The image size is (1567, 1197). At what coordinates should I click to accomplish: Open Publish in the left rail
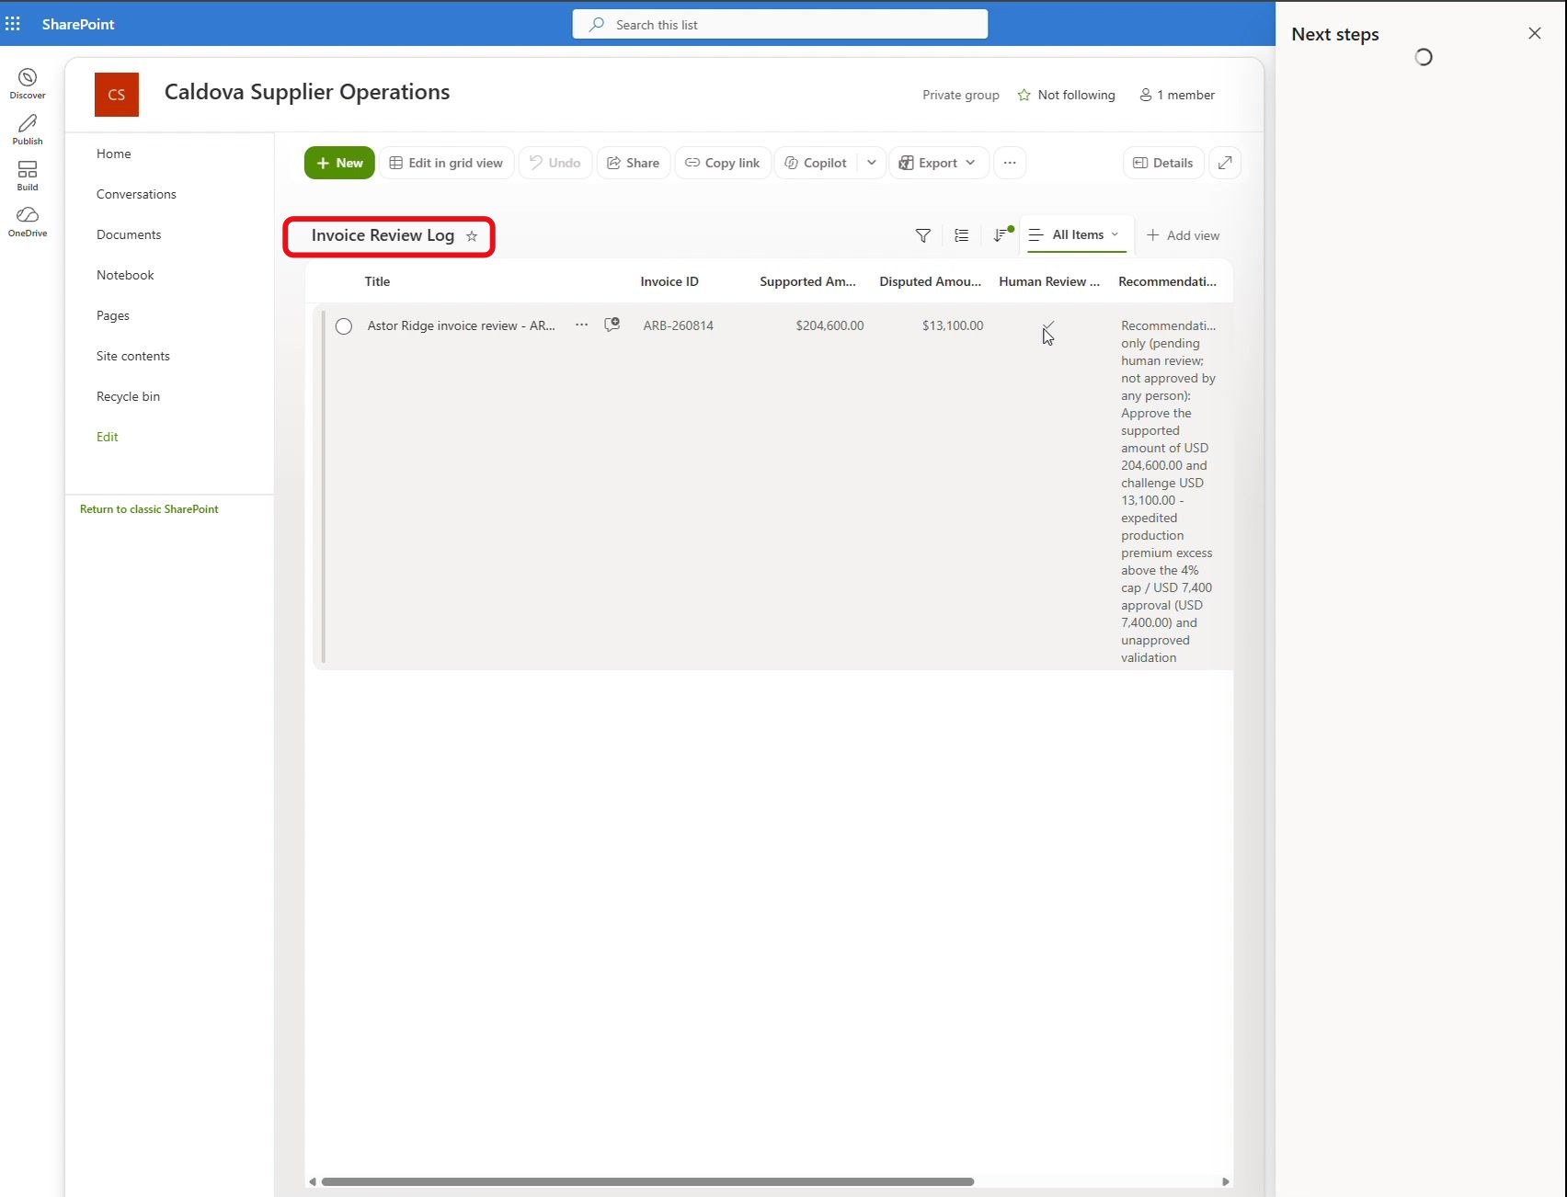pyautogui.click(x=28, y=130)
